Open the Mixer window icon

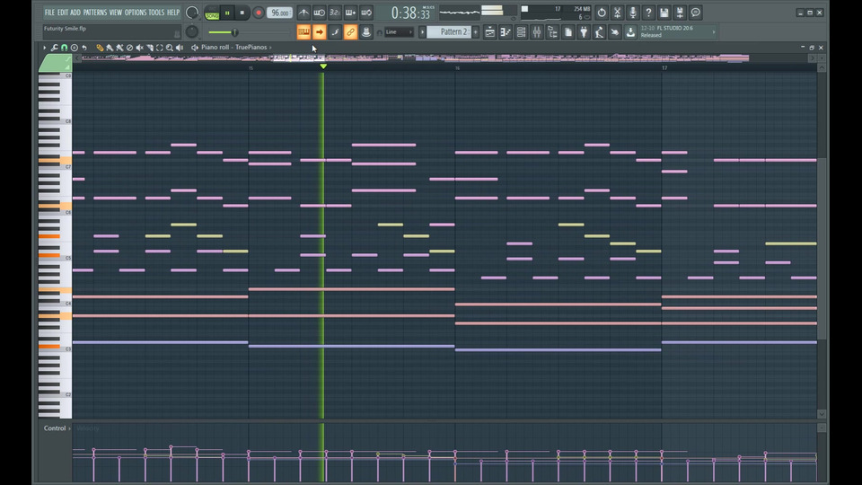pos(536,32)
